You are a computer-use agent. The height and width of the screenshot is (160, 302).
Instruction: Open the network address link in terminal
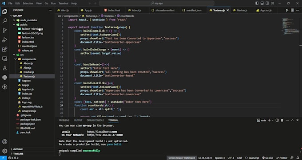[105, 135]
